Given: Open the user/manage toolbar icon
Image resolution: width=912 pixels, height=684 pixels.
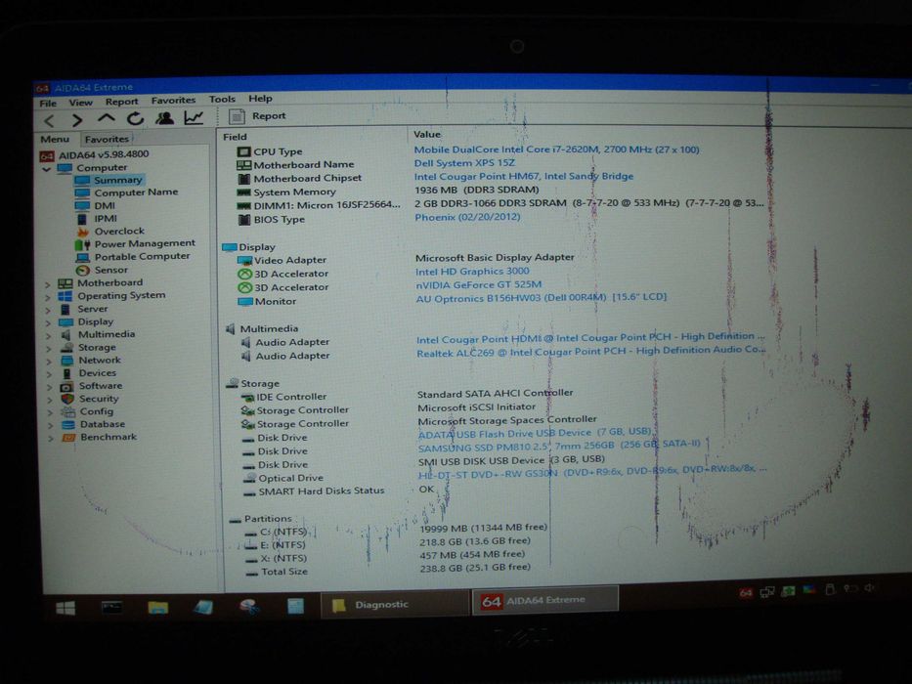Looking at the screenshot, I should point(164,118).
